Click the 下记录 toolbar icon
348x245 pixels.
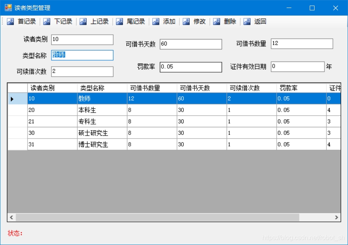[47, 22]
